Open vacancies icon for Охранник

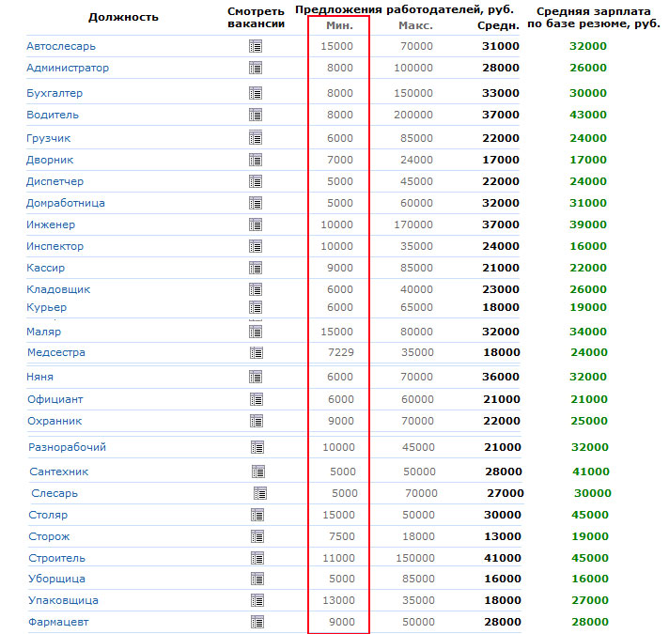(256, 422)
